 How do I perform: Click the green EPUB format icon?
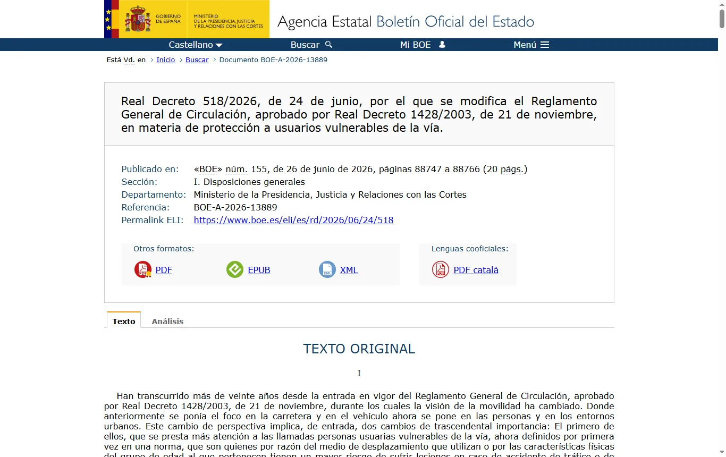pos(235,269)
